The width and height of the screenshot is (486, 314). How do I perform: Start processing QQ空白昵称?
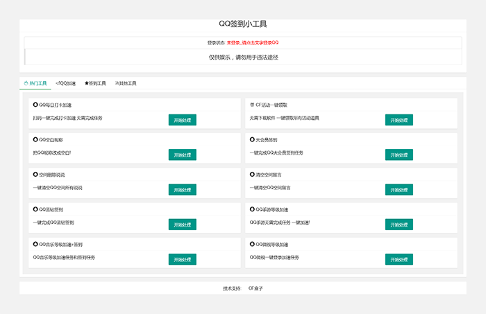coord(182,155)
